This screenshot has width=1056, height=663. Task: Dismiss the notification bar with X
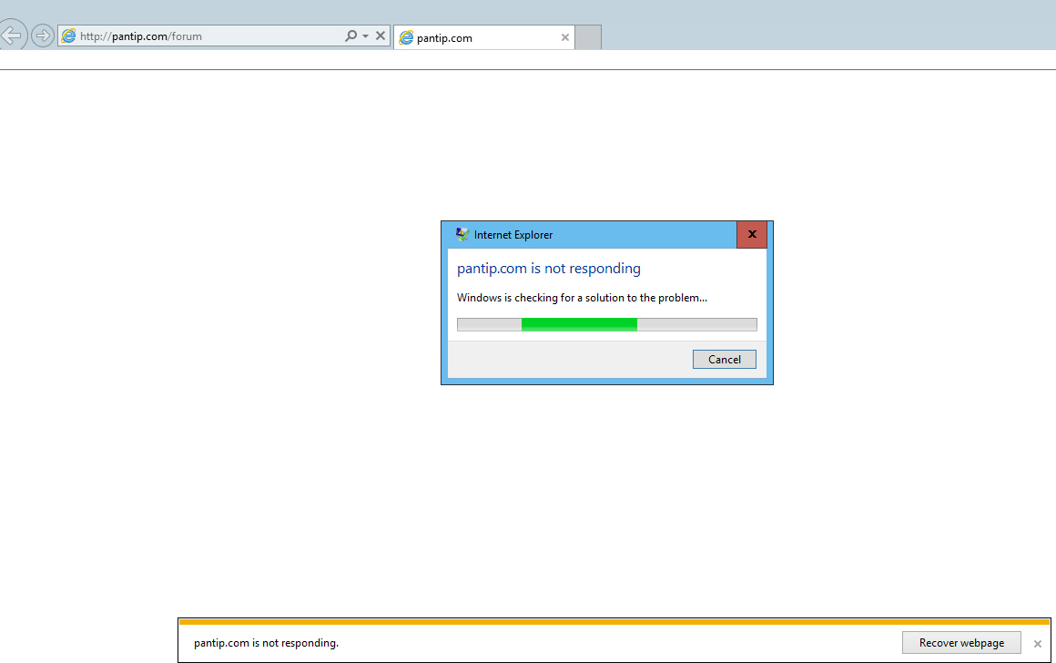1037,644
